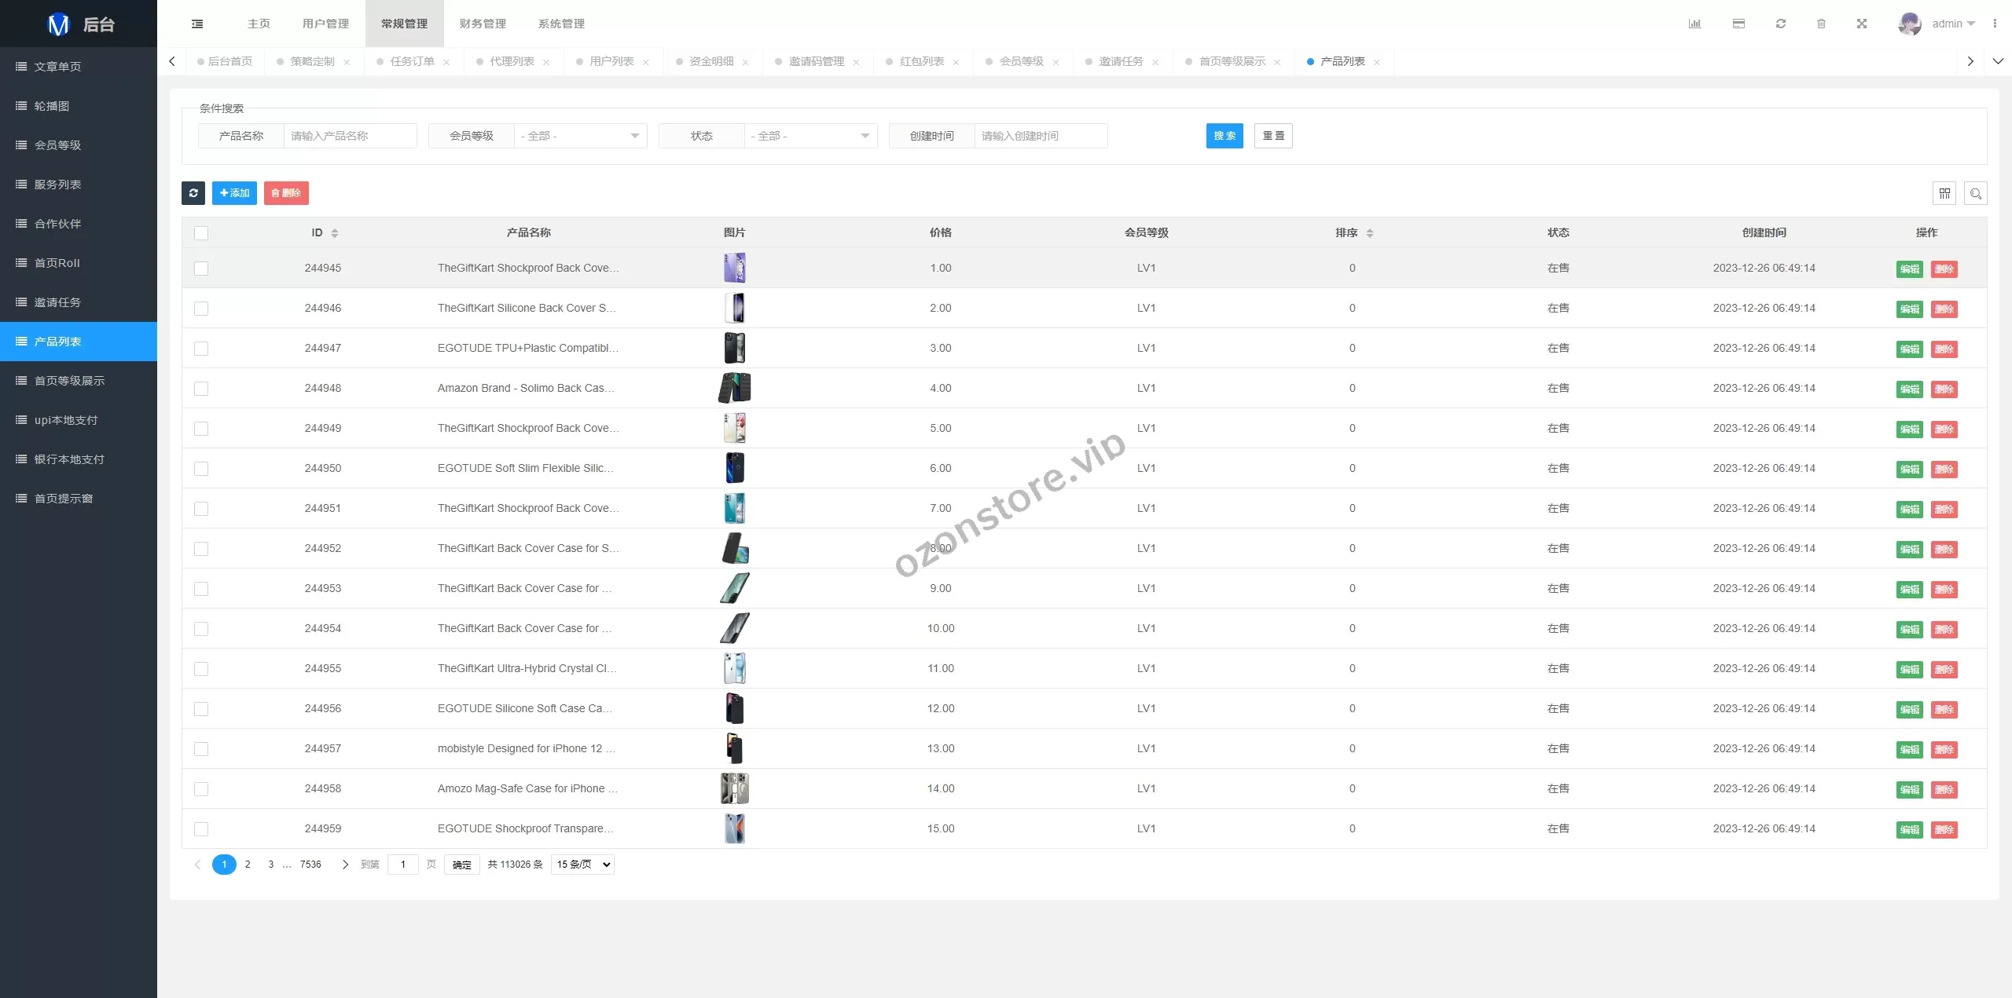Open the 会员等级 filter dropdown
The width and height of the screenshot is (2012, 998).
580,136
